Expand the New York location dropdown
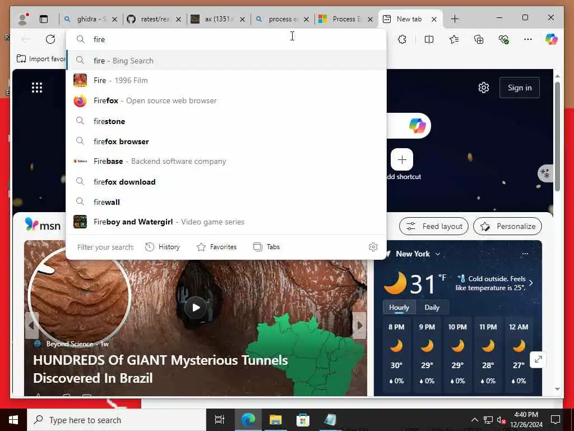The width and height of the screenshot is (574, 431). 437,254
